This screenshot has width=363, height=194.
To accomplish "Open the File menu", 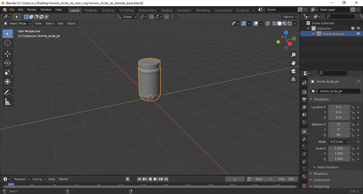I will coord(12,10).
